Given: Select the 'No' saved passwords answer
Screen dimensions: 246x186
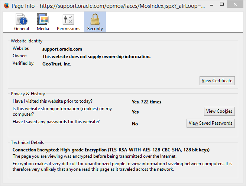Looking at the screenshot, I should 135,124.
